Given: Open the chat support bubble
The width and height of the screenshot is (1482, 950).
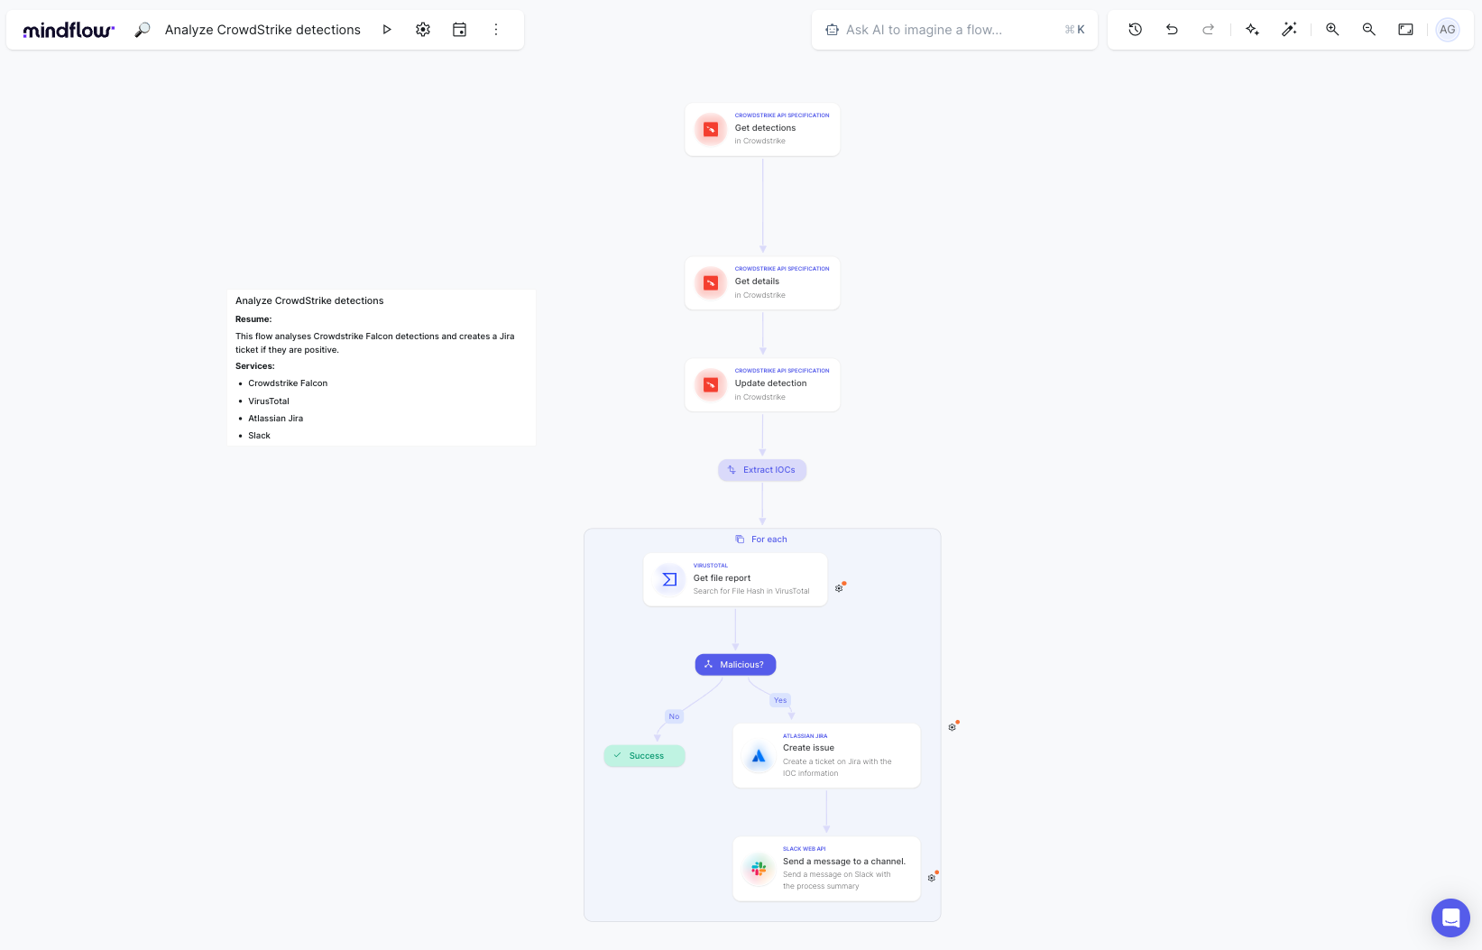Looking at the screenshot, I should (1450, 918).
